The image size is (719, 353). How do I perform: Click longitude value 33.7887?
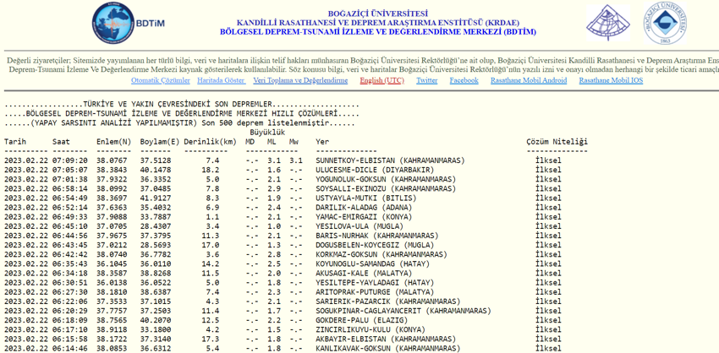pos(156,216)
